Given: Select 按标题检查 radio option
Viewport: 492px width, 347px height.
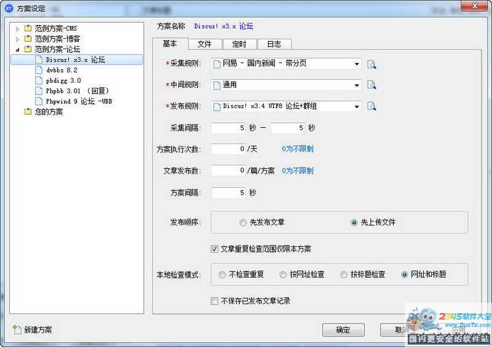Looking at the screenshot, I should (344, 275).
